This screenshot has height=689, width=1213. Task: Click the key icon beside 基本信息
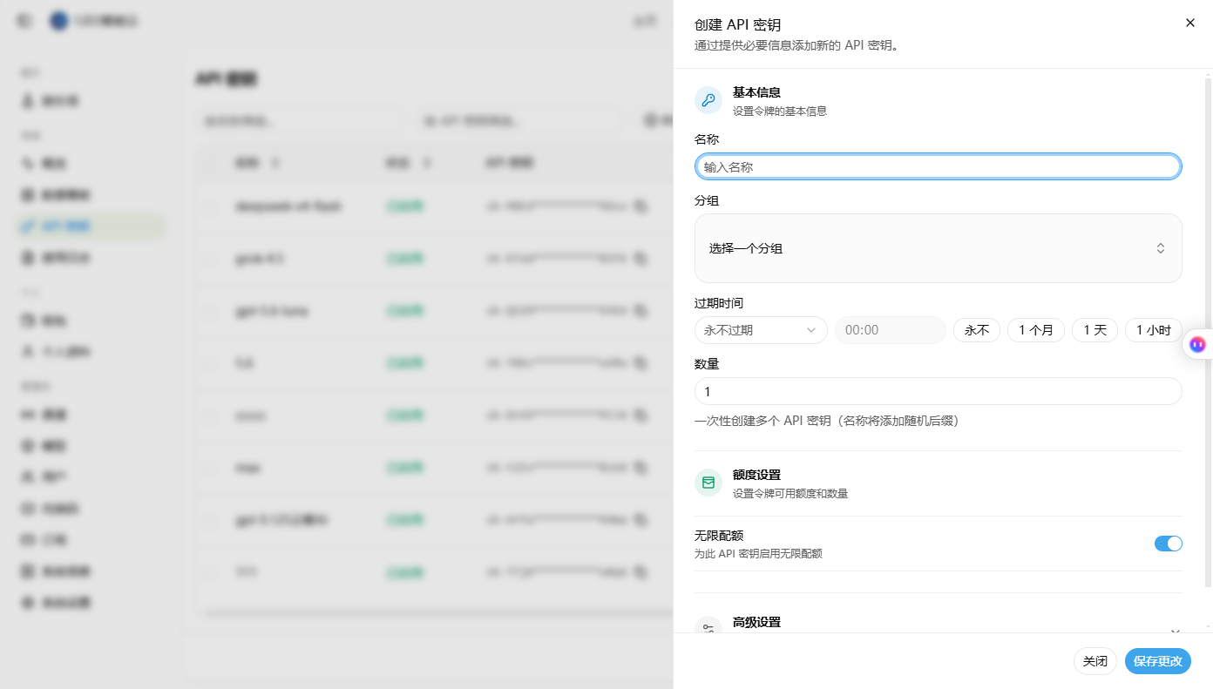(x=708, y=100)
